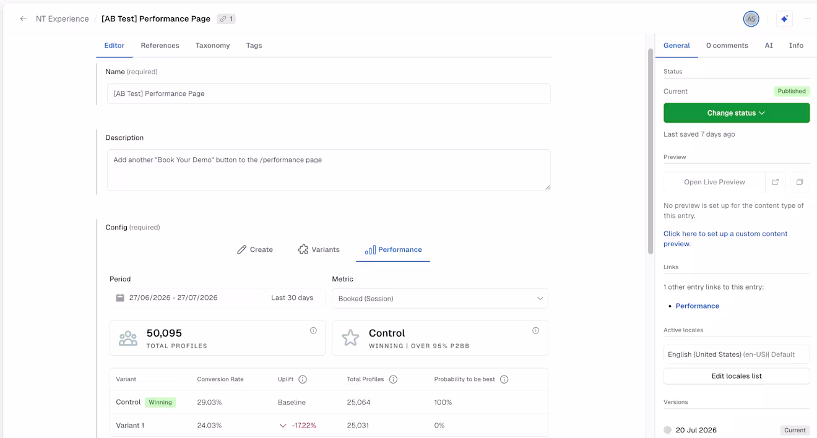Click NT Experience breadcrumb

[63, 19]
